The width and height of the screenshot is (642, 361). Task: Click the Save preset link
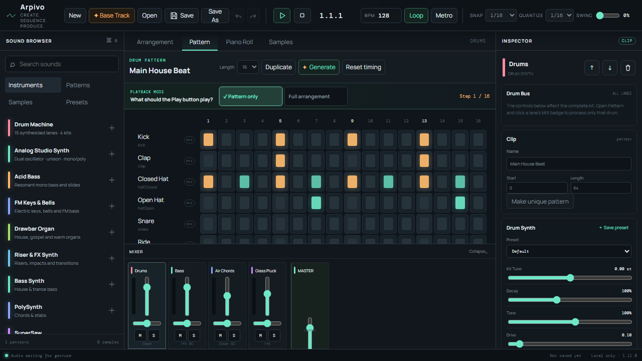614,228
